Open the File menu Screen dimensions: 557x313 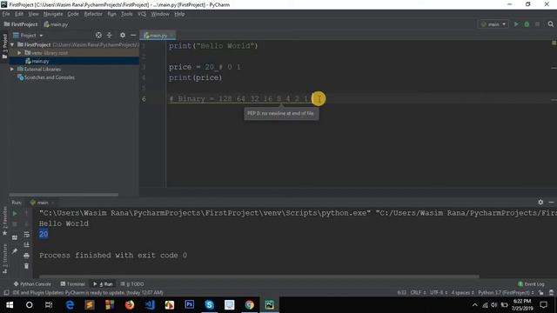point(6,14)
